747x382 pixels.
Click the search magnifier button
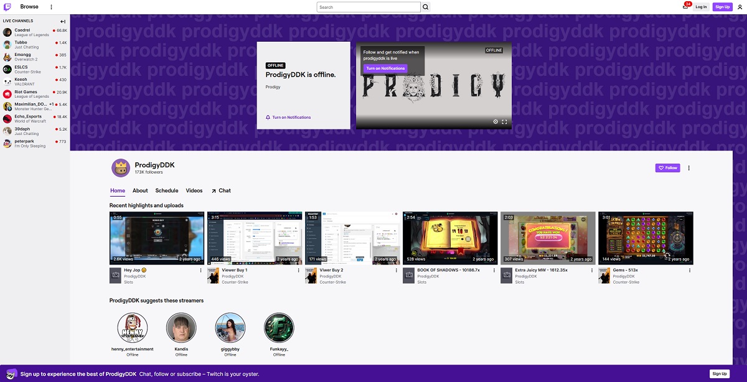(426, 7)
